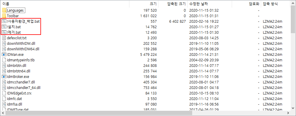Click the date 2019-05-06 06:29

(204, 49)
